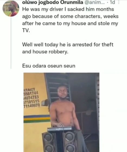Click the 1d timestamp of the tweet
Screen dimensions: 127x152
pyautogui.click(x=112, y=2)
